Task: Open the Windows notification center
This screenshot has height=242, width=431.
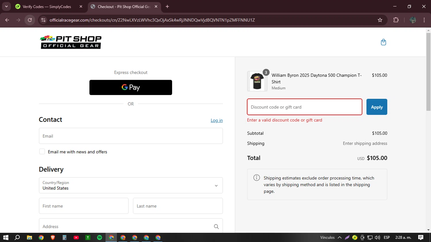Action: [421, 237]
